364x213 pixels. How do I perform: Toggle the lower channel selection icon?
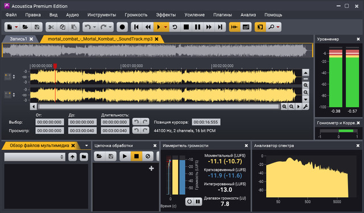coord(7,94)
